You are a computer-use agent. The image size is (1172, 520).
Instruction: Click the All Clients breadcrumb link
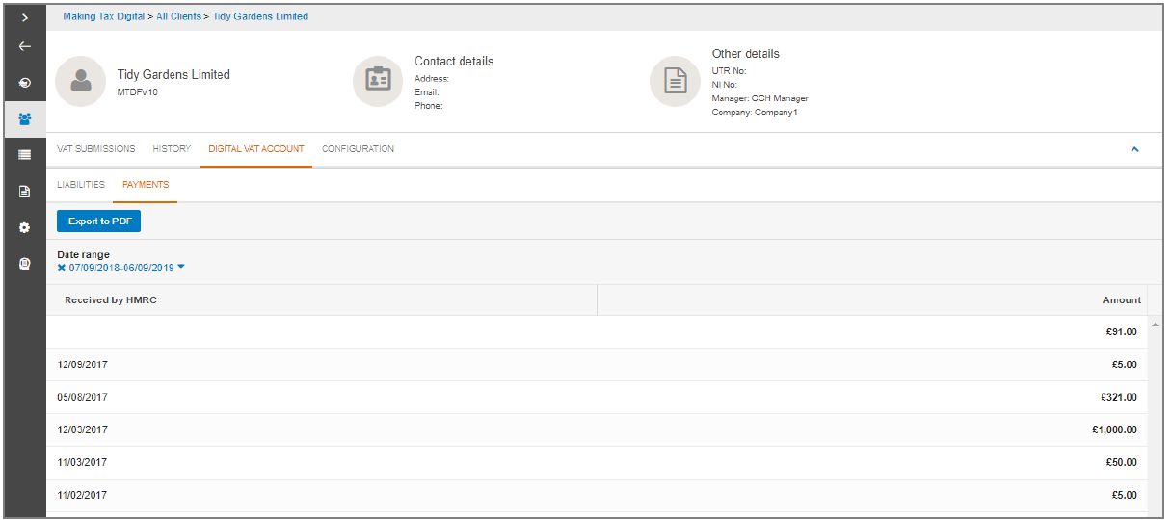(178, 16)
